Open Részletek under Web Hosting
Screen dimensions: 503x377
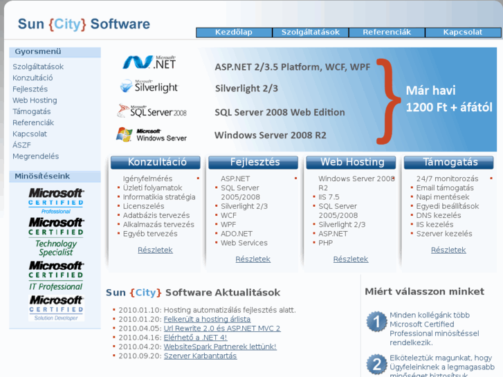(351, 259)
